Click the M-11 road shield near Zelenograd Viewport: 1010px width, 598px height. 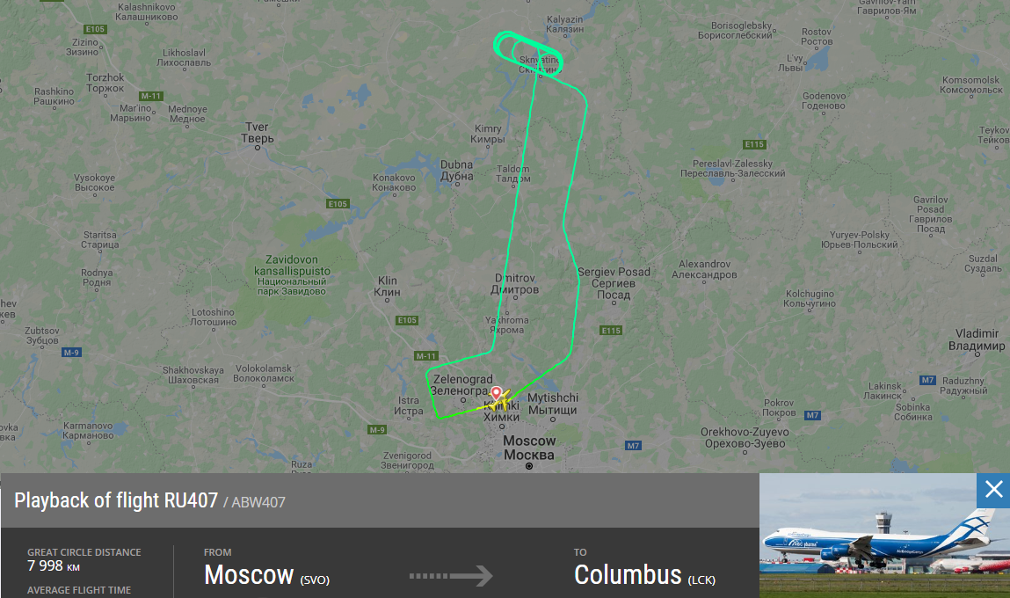[425, 355]
